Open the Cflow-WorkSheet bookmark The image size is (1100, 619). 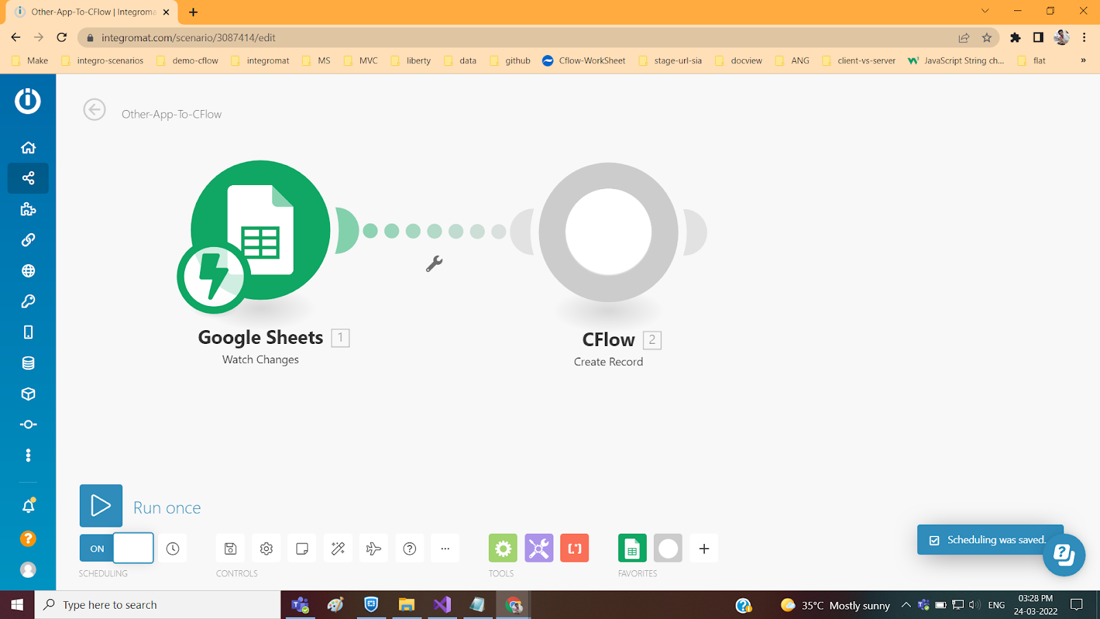pyautogui.click(x=584, y=61)
